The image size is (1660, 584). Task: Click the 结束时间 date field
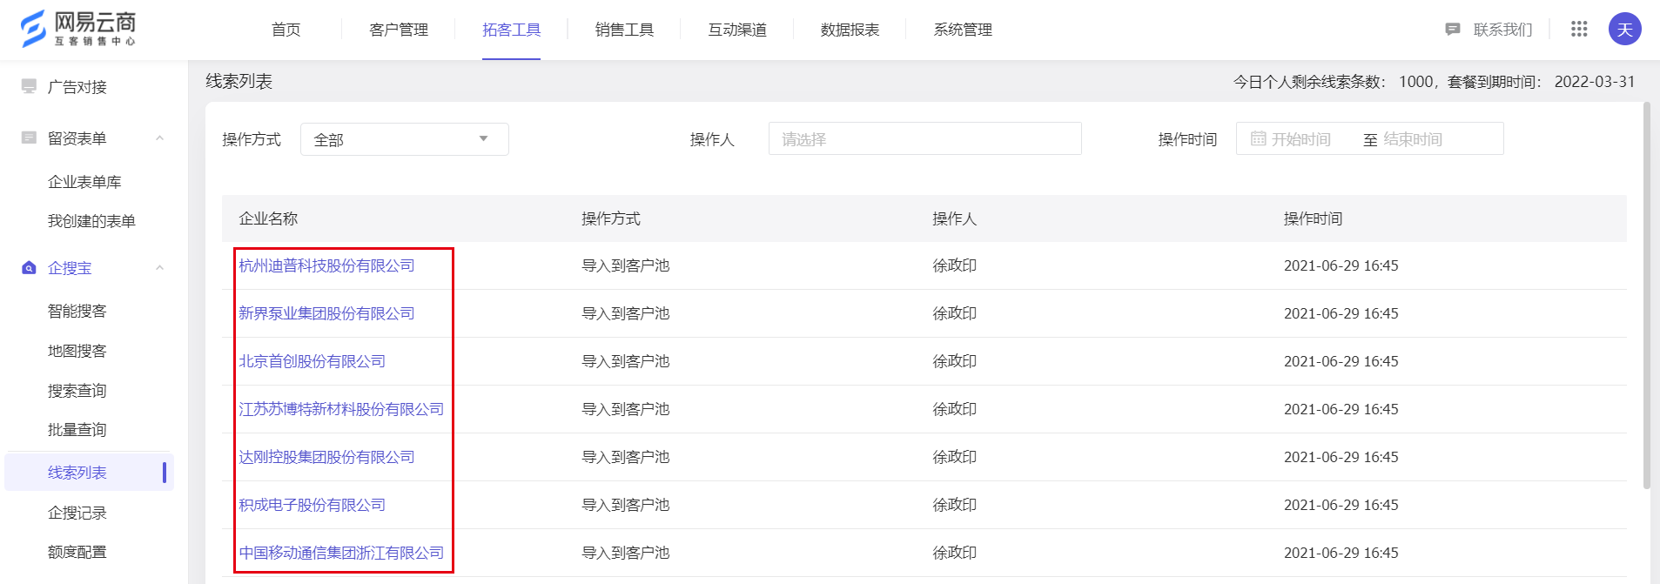tap(1413, 139)
